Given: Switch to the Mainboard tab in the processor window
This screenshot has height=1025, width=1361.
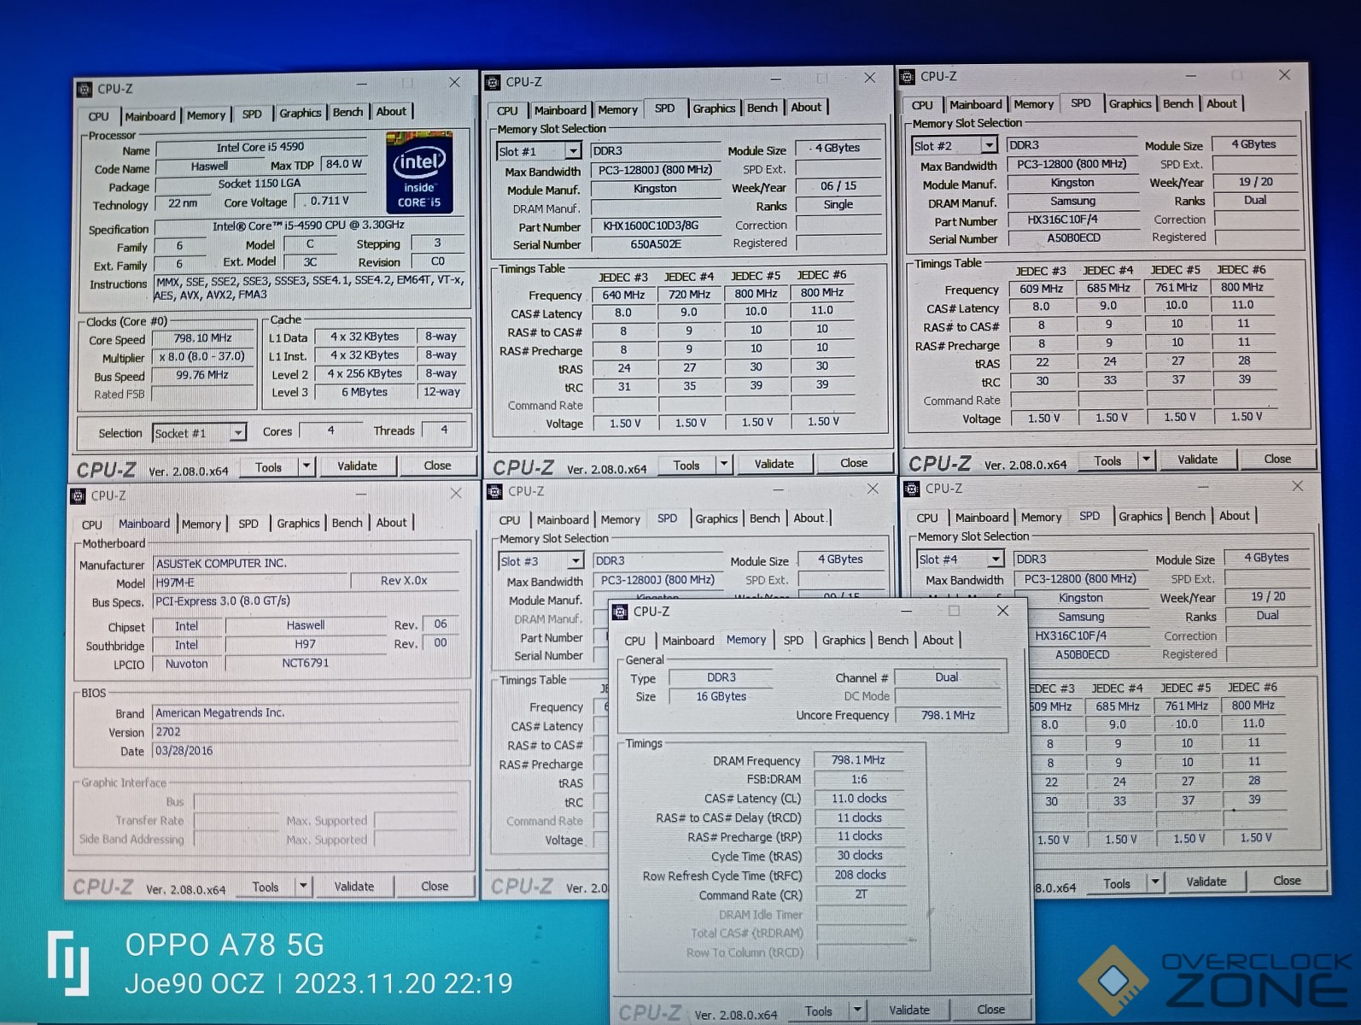Looking at the screenshot, I should tap(149, 116).
